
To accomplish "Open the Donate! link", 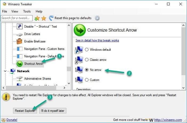I will 12,120.
